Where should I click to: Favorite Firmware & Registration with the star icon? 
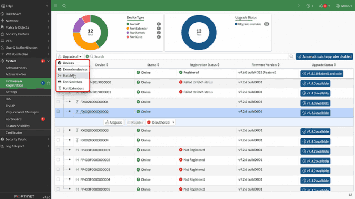click(48, 83)
